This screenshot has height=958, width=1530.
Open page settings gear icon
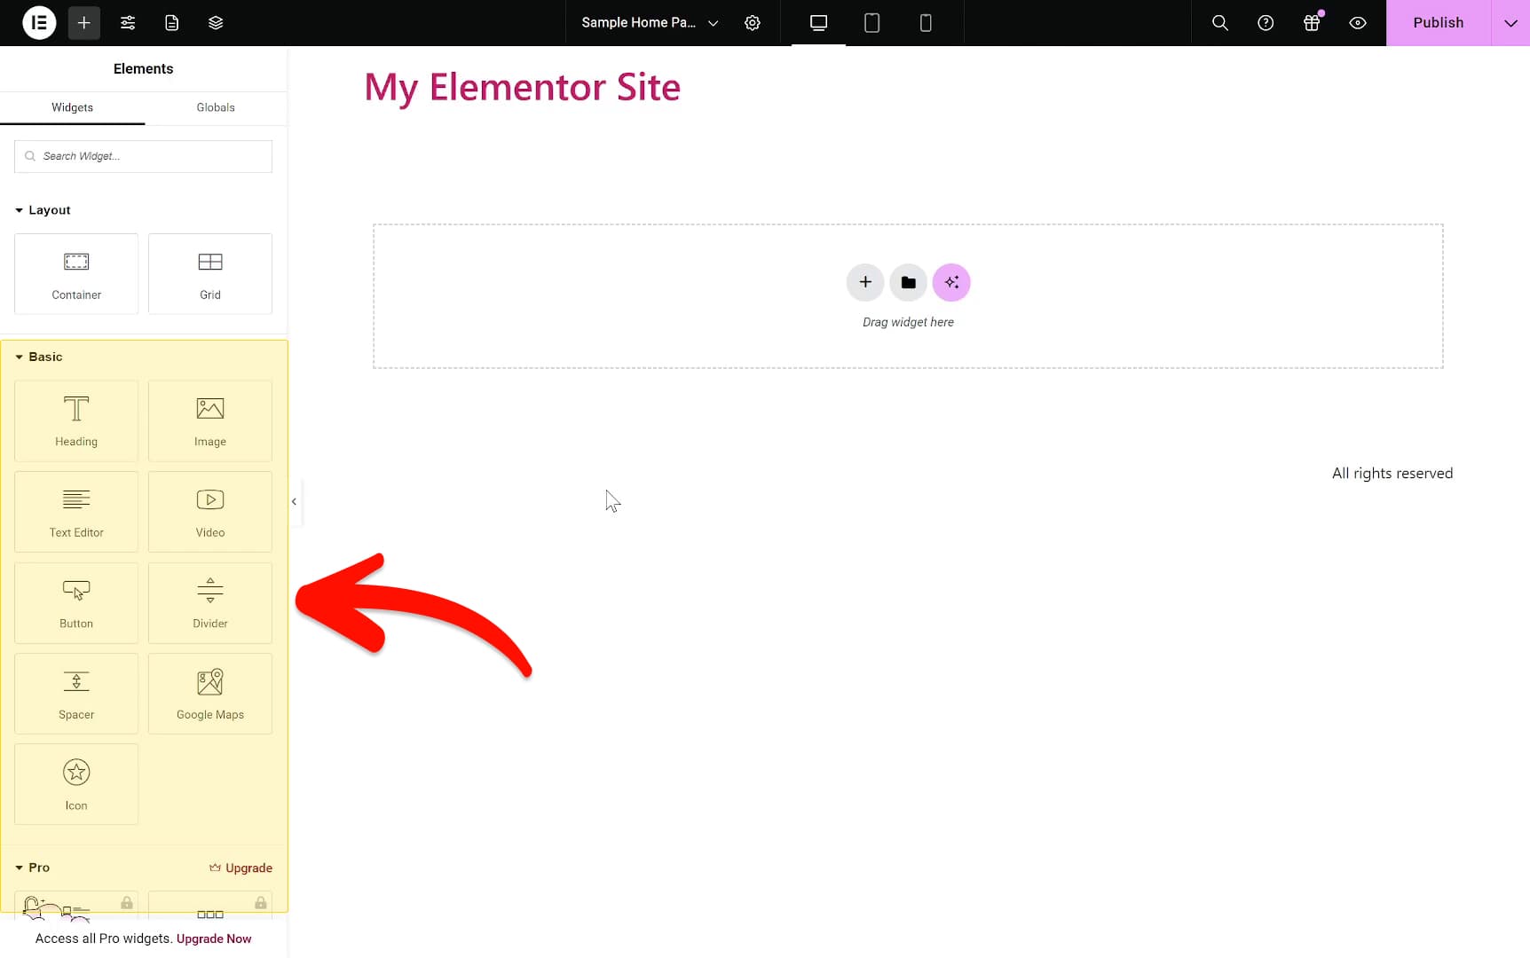753,23
